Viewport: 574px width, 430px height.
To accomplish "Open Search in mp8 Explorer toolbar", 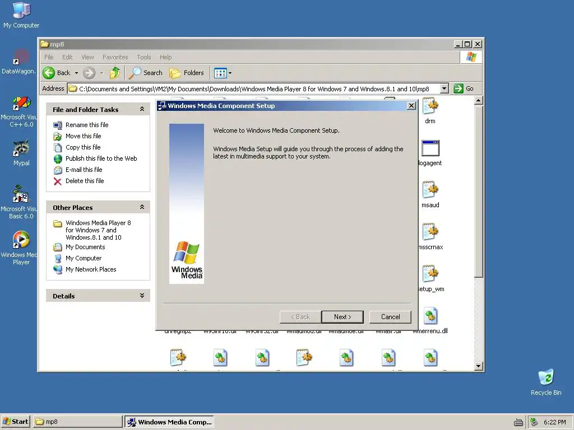I will [x=146, y=73].
